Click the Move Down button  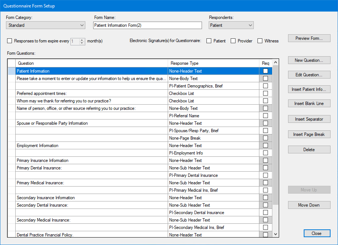click(309, 205)
